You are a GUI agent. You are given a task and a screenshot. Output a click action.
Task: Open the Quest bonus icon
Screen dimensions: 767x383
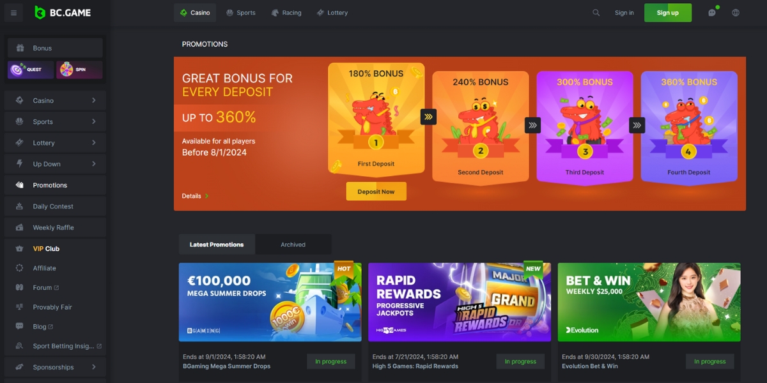31,70
